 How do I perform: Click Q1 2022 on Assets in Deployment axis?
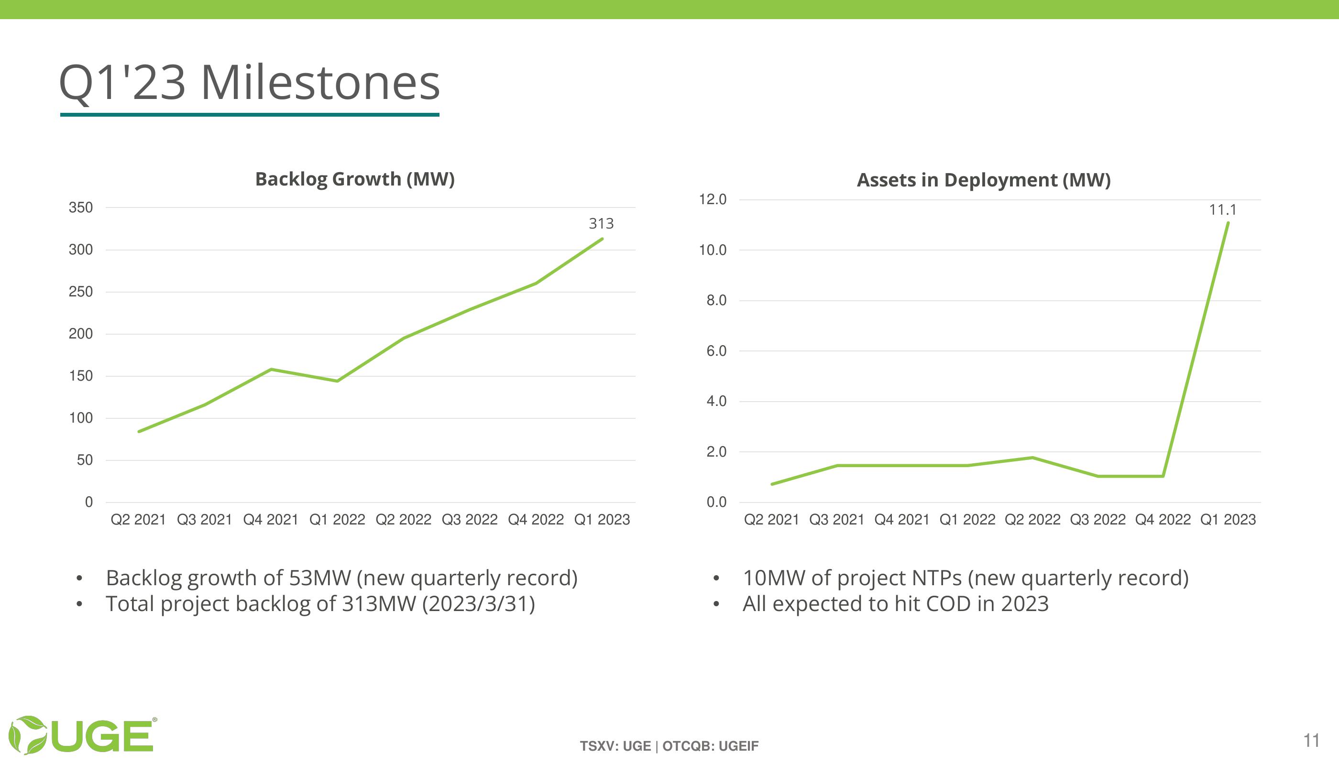pyautogui.click(x=967, y=520)
